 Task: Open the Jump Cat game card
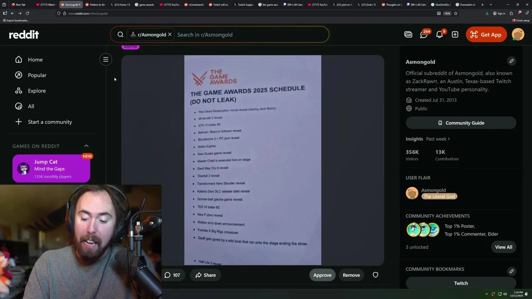(x=51, y=169)
